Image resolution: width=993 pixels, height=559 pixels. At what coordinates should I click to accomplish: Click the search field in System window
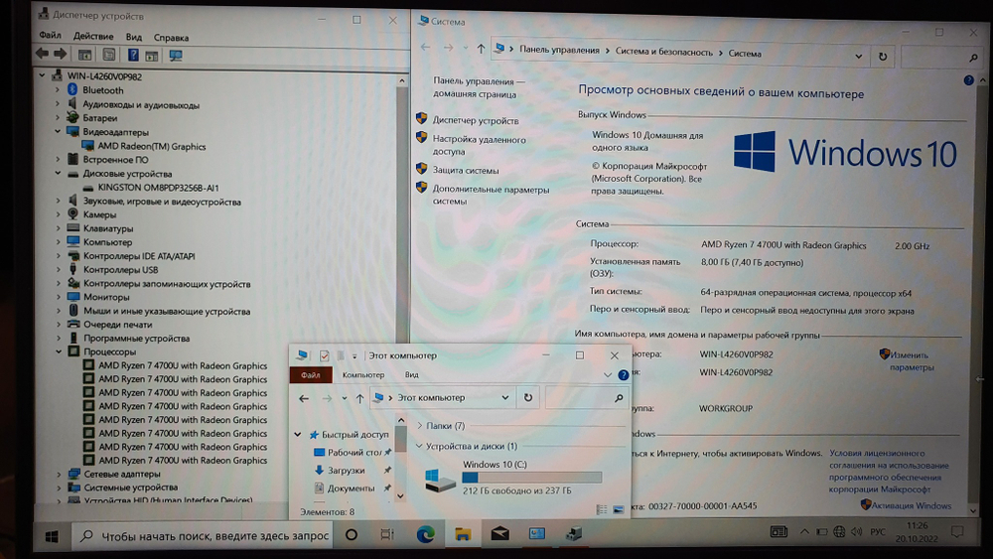click(x=939, y=57)
